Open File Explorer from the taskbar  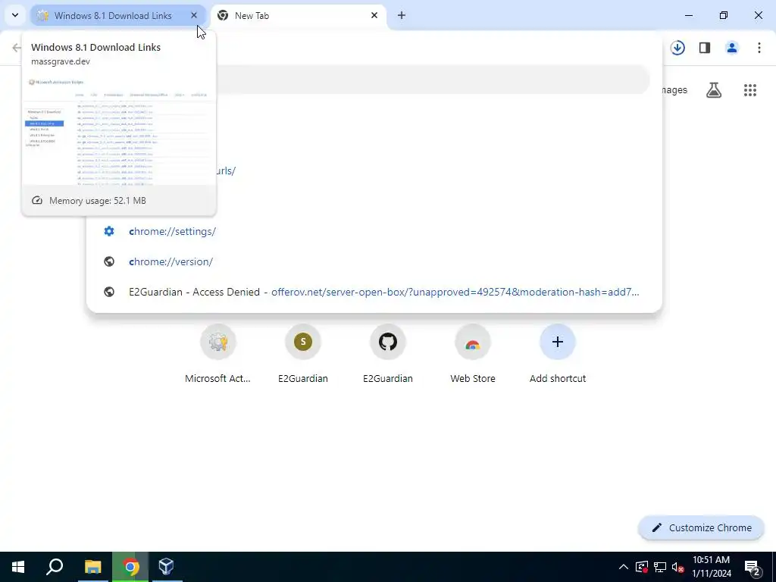tap(92, 567)
